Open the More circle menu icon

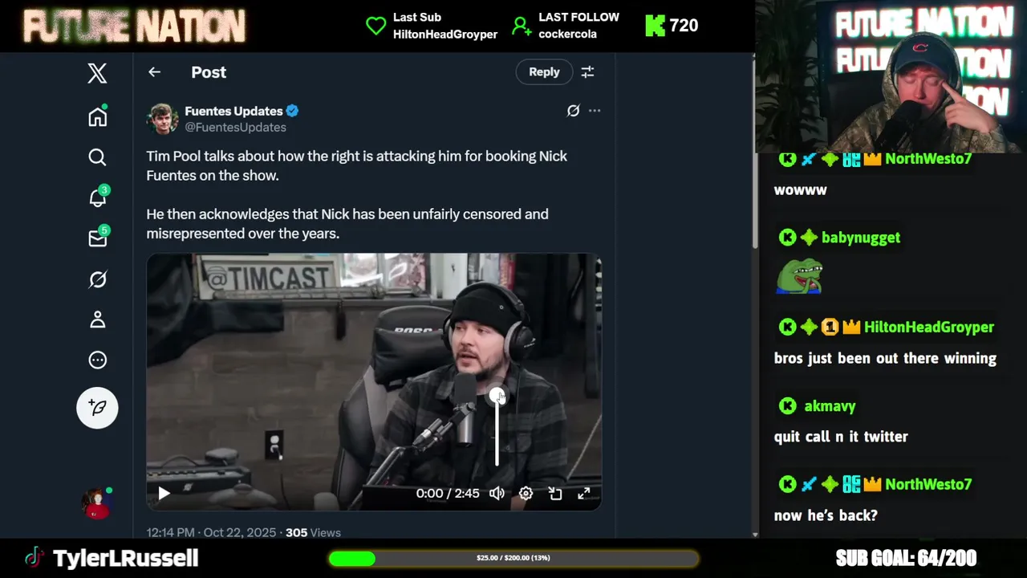(97, 360)
